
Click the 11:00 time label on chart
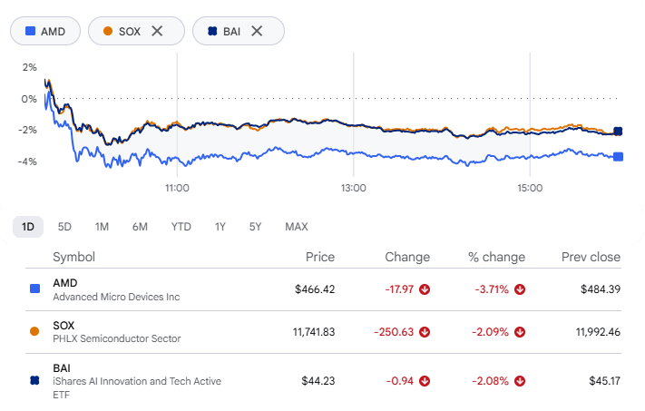point(177,189)
